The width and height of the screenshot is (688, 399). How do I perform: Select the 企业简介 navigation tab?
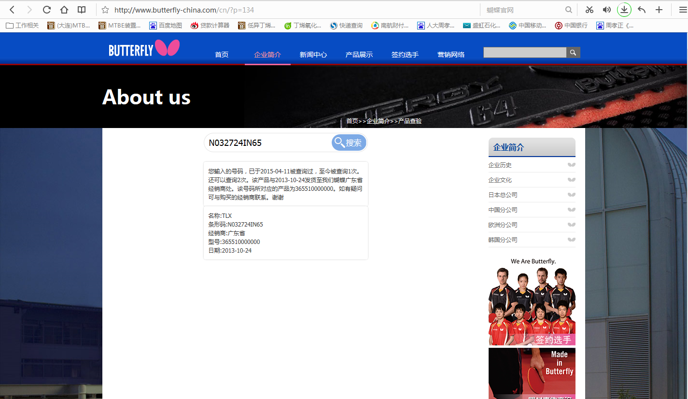(x=267, y=55)
